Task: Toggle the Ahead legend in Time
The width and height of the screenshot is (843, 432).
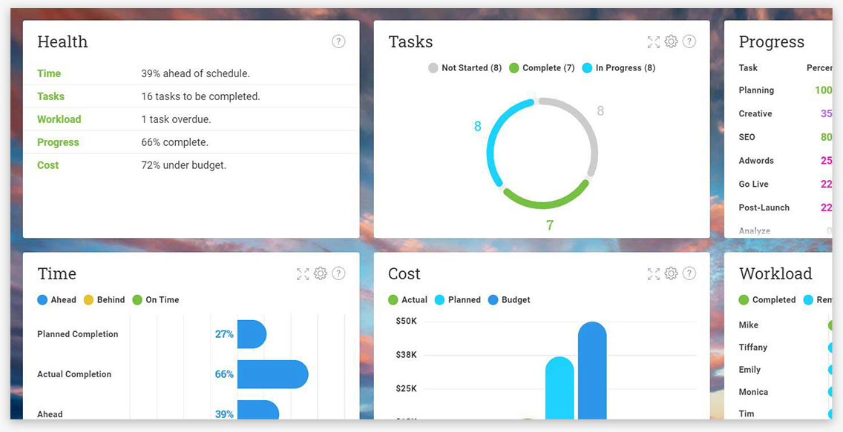Action: (56, 299)
